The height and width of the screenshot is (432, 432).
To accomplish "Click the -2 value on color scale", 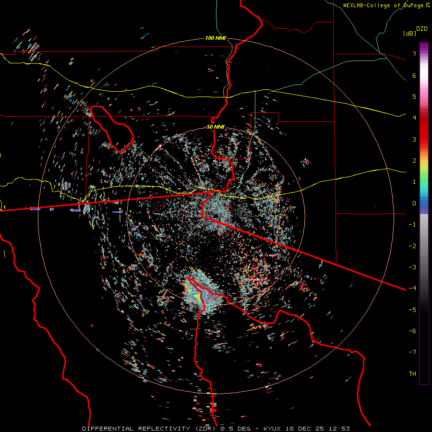I will click(x=412, y=246).
